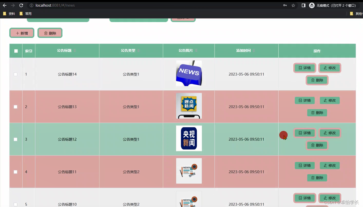View site information icon in address bar
This screenshot has height=207, width=363.
click(x=31, y=5)
